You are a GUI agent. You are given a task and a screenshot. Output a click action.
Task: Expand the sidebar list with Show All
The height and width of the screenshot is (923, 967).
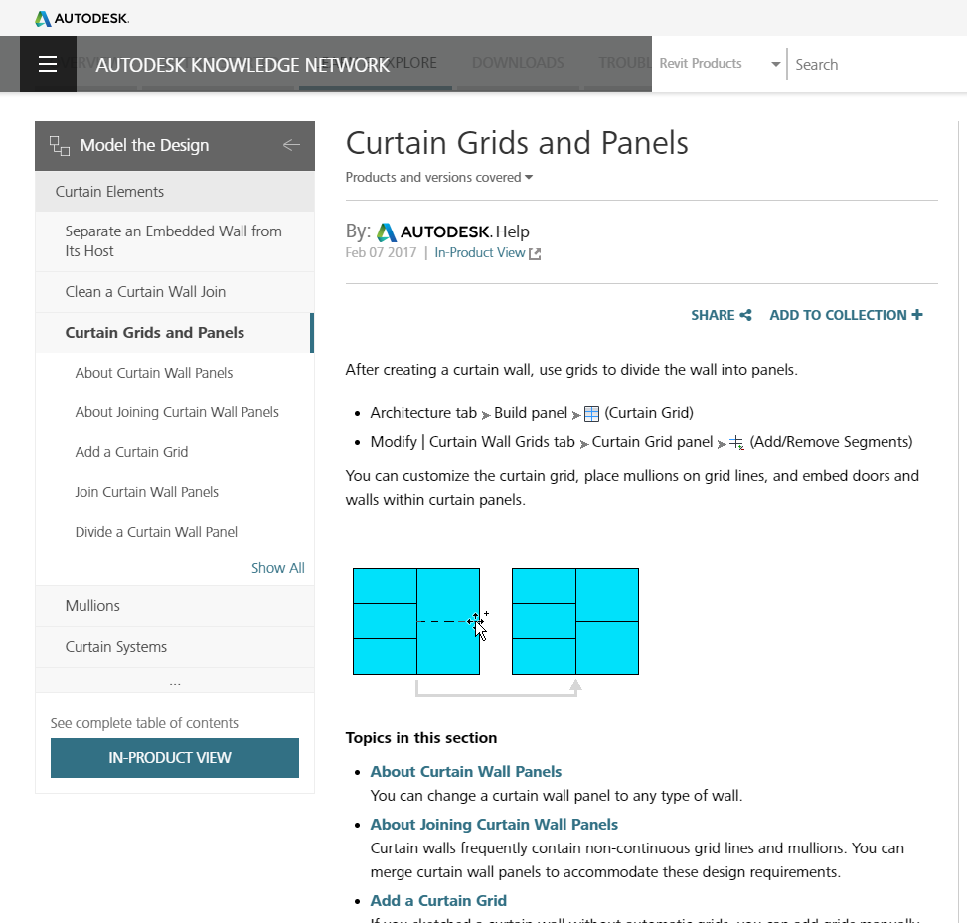[x=277, y=568]
